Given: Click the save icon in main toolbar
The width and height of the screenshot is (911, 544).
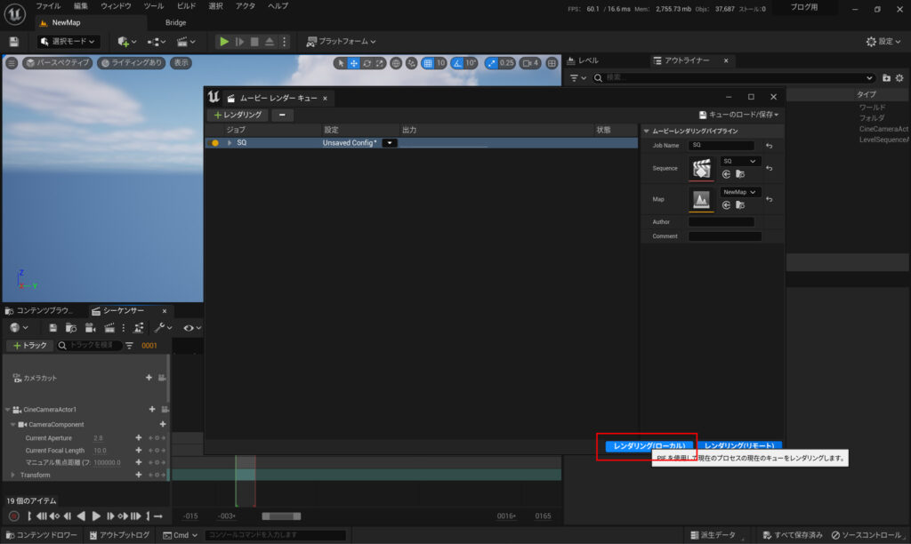Looking at the screenshot, I should [x=13, y=42].
